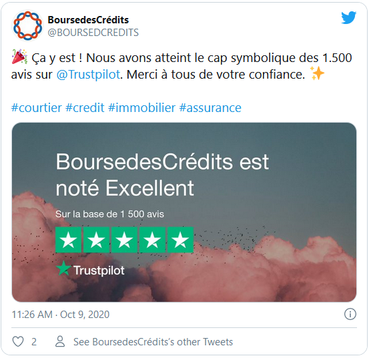
Task: Click the person silhouette icon
Action: [x=60, y=341]
